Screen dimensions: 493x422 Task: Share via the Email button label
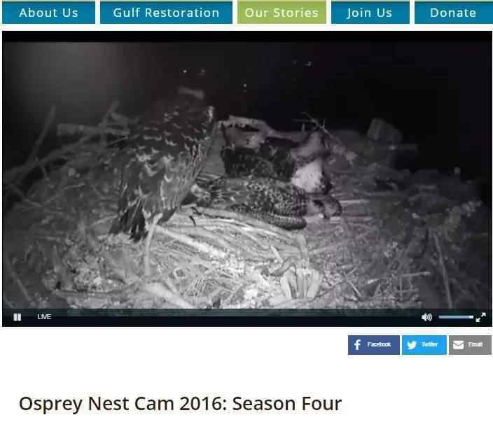pos(475,344)
